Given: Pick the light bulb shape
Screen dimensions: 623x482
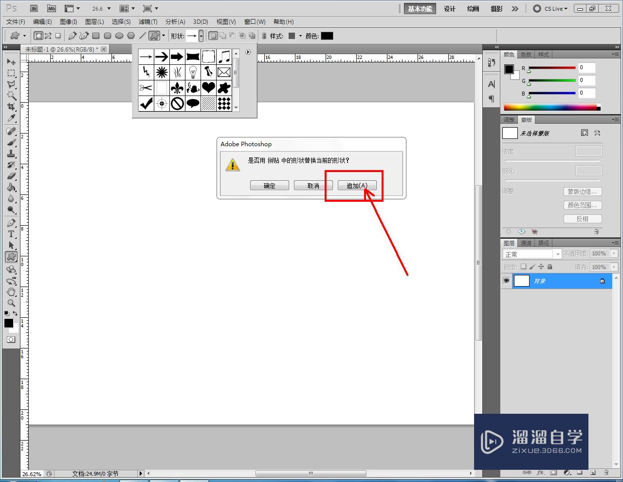Looking at the screenshot, I should point(193,72).
